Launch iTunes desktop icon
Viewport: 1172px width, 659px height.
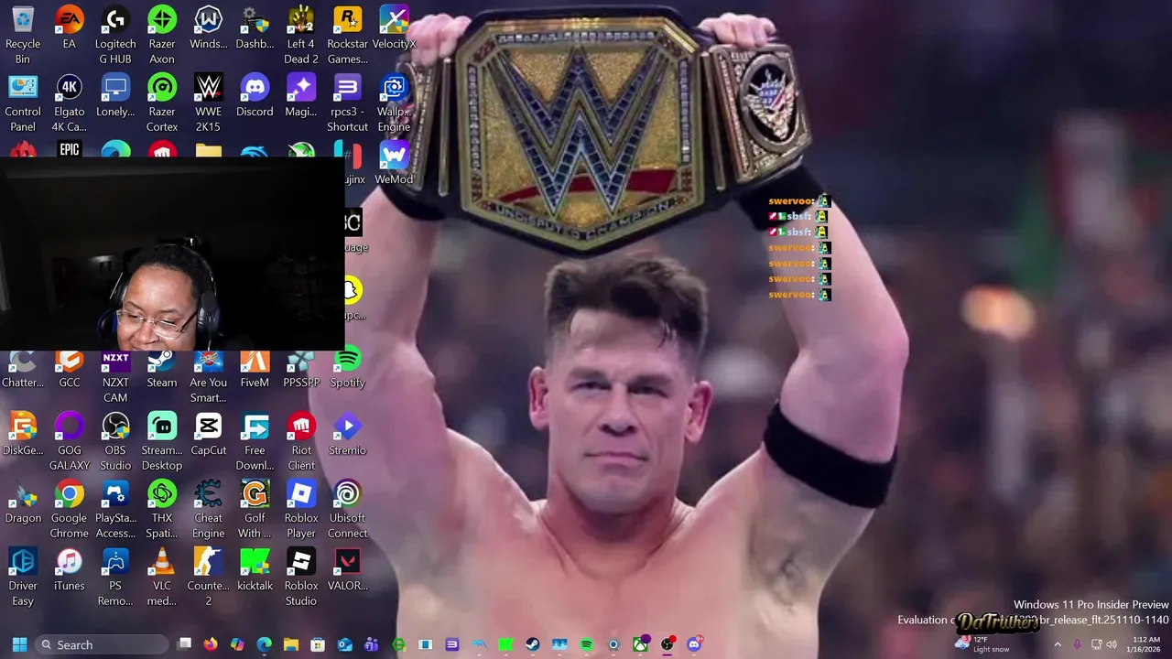pos(70,569)
